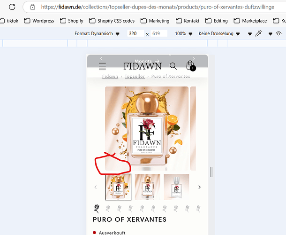Open the Keine Drosselung throttling dropdown
The width and height of the screenshot is (286, 235).
[x=219, y=34]
